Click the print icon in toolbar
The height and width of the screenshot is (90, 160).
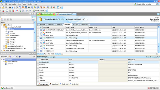pos(10,7)
